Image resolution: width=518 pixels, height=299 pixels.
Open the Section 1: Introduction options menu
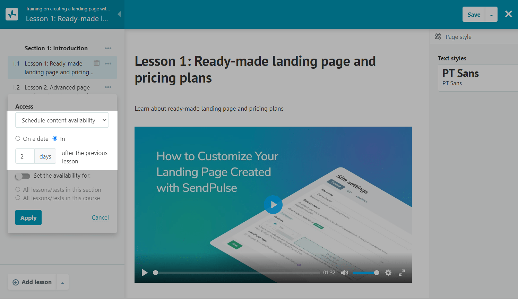click(108, 48)
